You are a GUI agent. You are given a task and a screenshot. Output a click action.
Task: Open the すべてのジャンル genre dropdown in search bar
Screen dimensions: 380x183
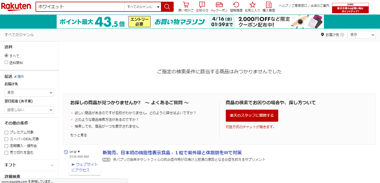coord(143,7)
